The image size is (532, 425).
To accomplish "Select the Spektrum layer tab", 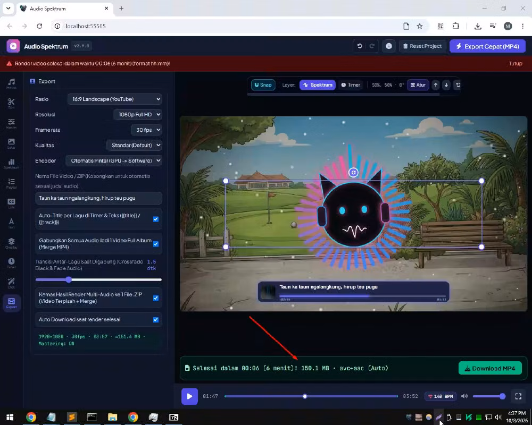I will (x=318, y=85).
